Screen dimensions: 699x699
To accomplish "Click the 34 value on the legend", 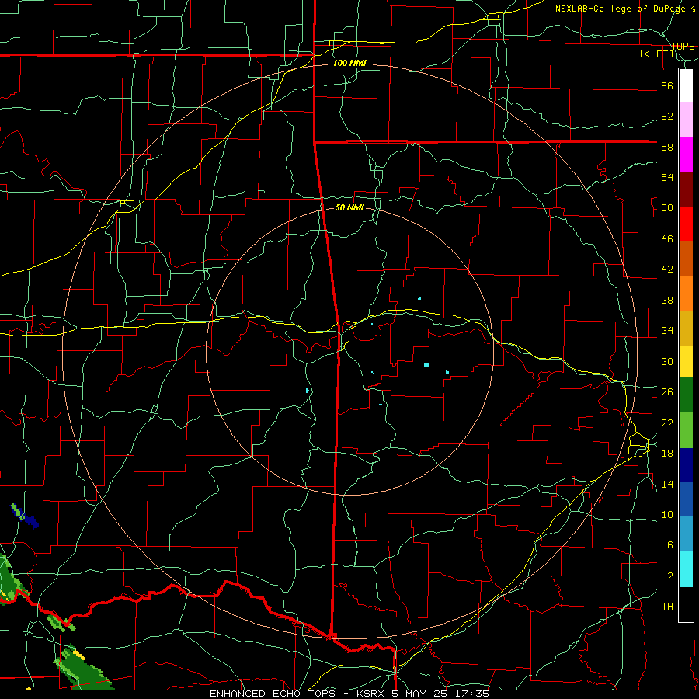I will [667, 331].
